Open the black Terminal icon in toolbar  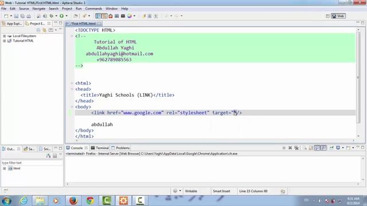[x=123, y=16]
